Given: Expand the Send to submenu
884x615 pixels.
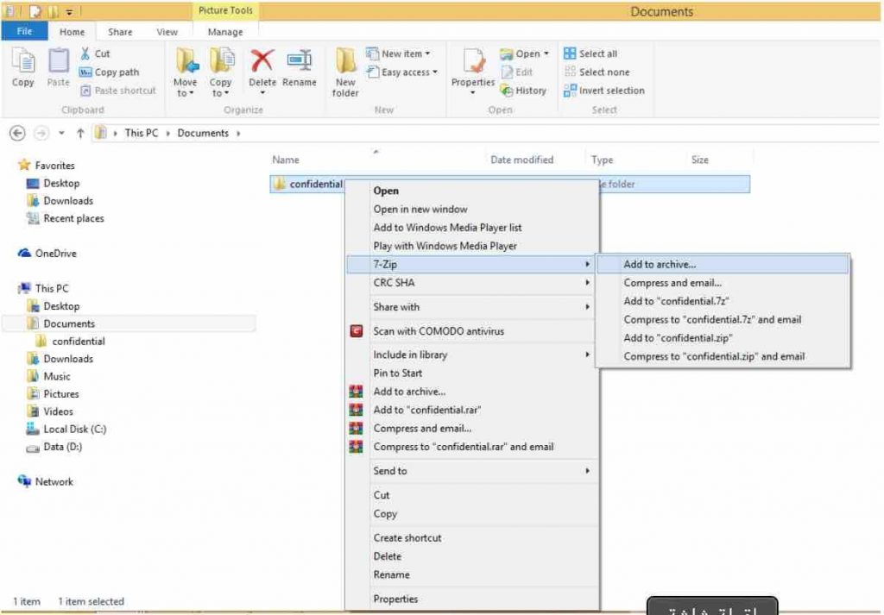Looking at the screenshot, I should pyautogui.click(x=390, y=471).
